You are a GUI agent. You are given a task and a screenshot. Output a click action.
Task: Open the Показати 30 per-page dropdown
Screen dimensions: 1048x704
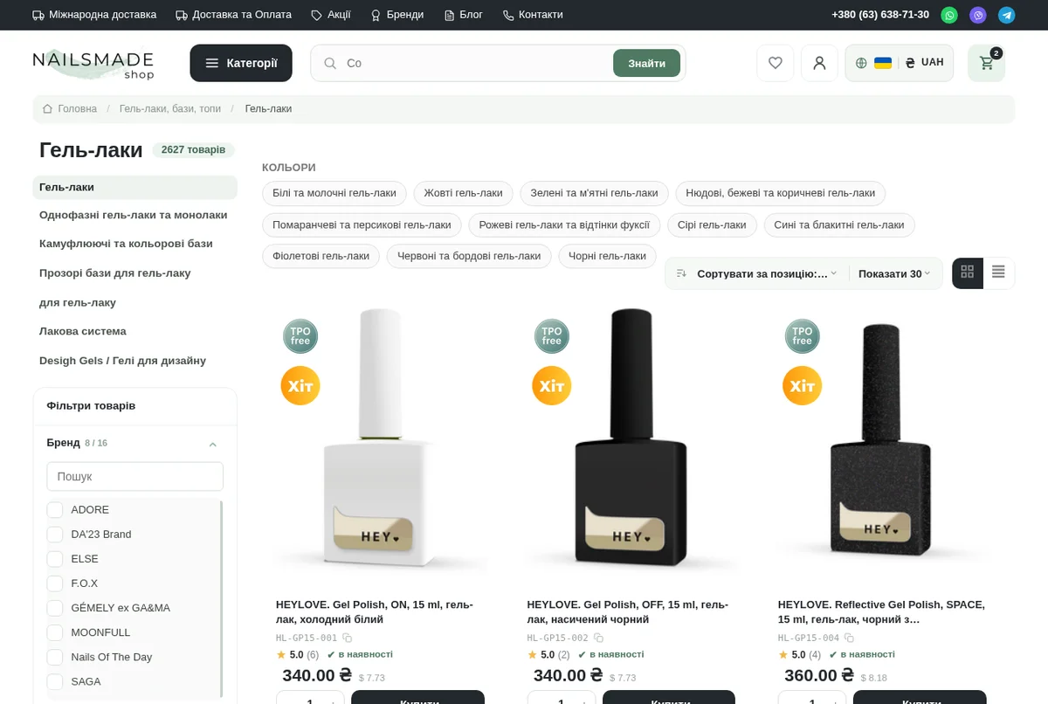click(894, 273)
